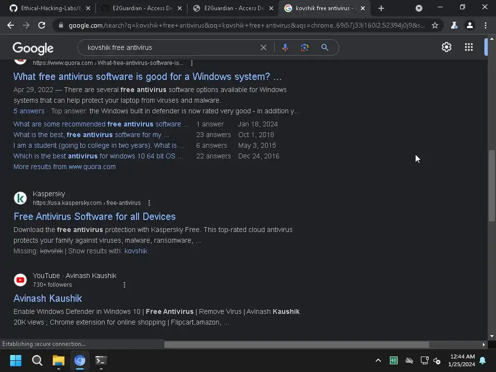Search by image with Google Lens
The width and height of the screenshot is (496, 372).
(x=305, y=47)
